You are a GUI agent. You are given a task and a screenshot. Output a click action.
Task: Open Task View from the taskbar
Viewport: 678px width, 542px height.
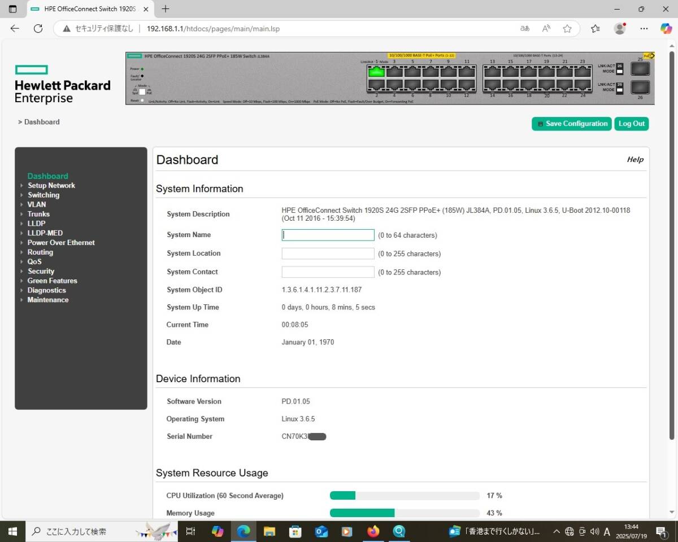point(190,531)
